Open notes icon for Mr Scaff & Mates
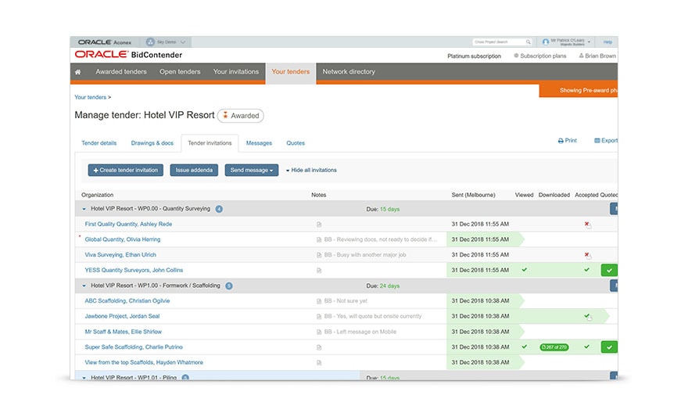The height and width of the screenshot is (417, 688). click(319, 332)
